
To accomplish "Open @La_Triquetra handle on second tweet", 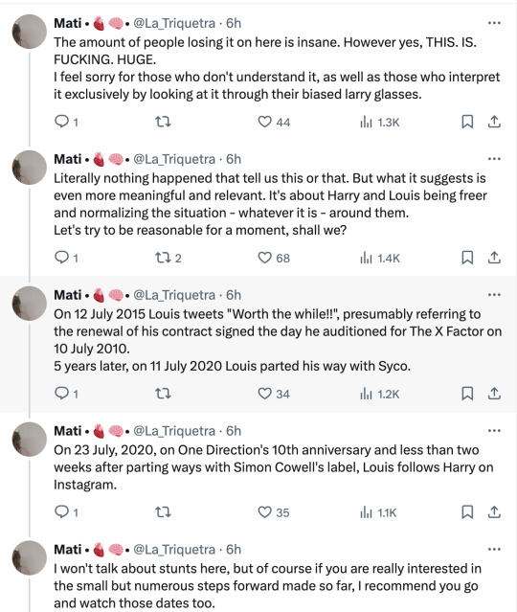I will pos(174,159).
